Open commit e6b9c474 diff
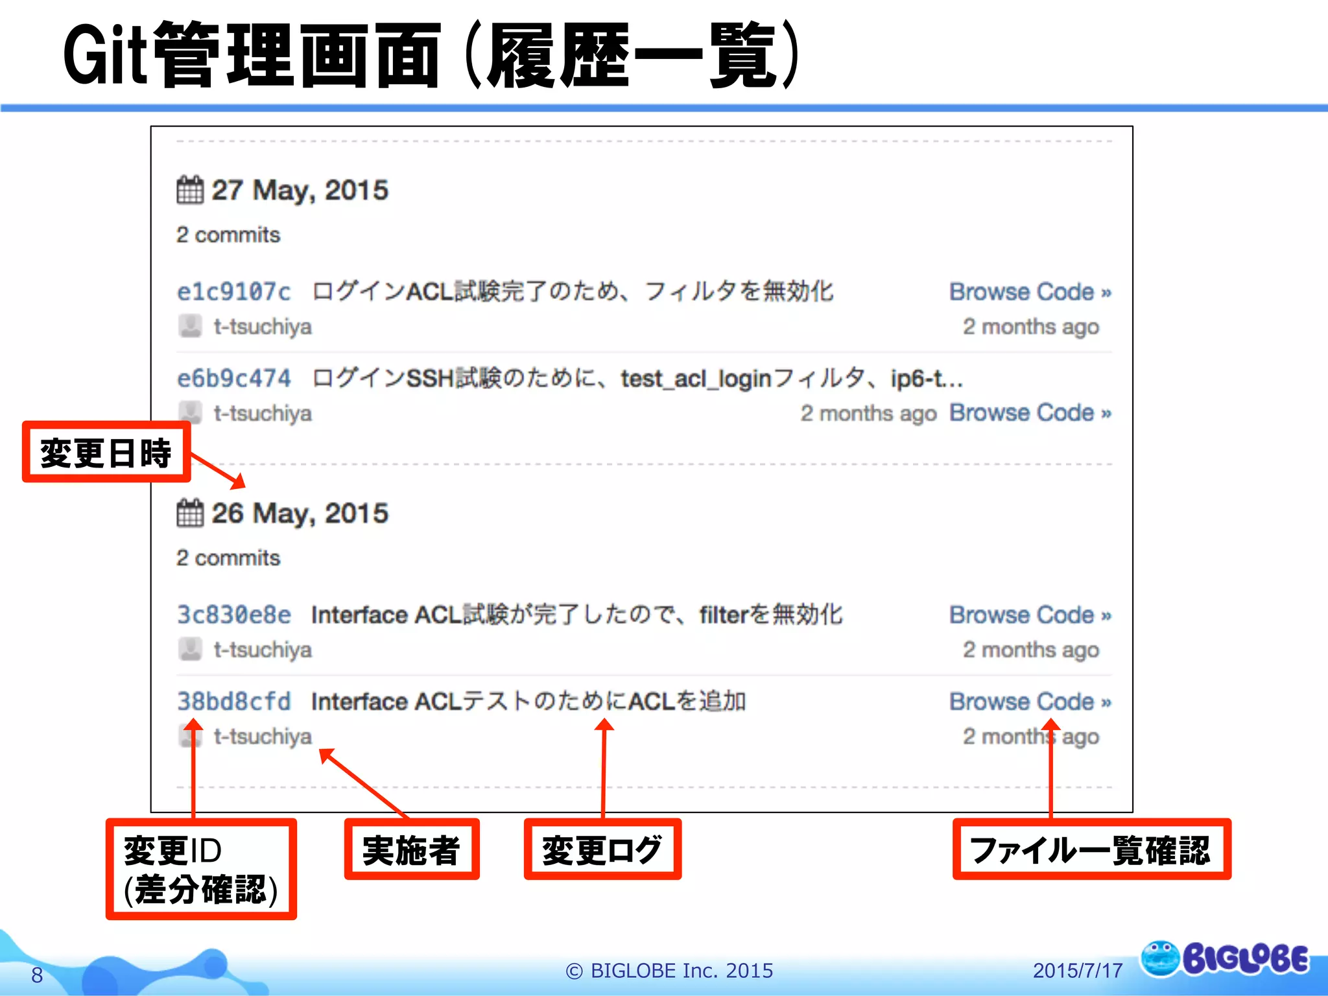 coord(233,378)
